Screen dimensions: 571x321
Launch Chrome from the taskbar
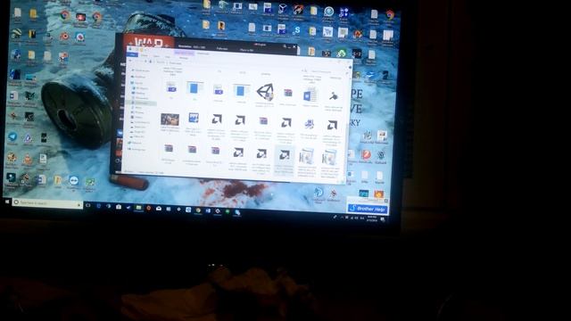point(198,210)
